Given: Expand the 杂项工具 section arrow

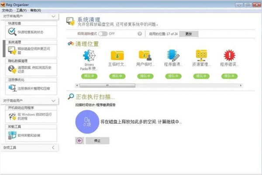Looking at the screenshot, I should click(53, 147).
